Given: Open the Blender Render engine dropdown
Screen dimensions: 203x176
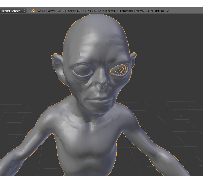Looking at the screenshot, I should click(x=13, y=11).
